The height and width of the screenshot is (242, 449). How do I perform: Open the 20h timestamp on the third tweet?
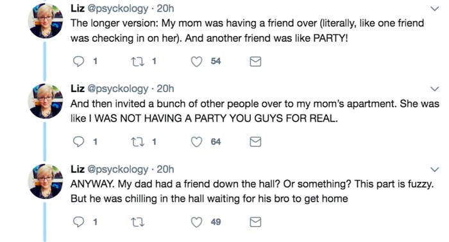[x=165, y=169]
